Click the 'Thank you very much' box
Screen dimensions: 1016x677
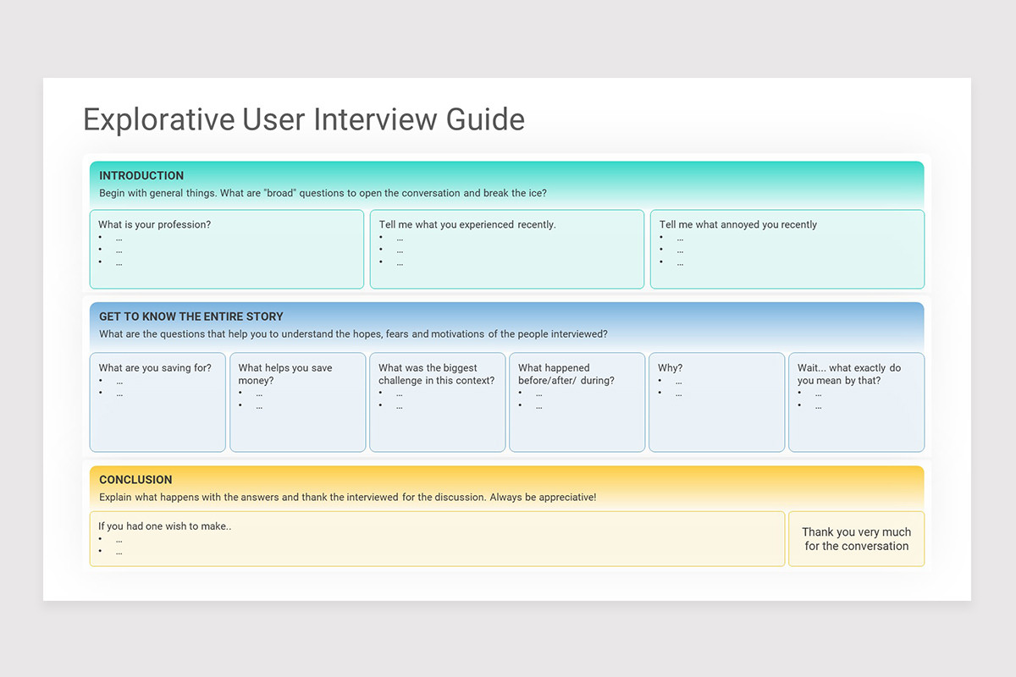click(x=857, y=539)
